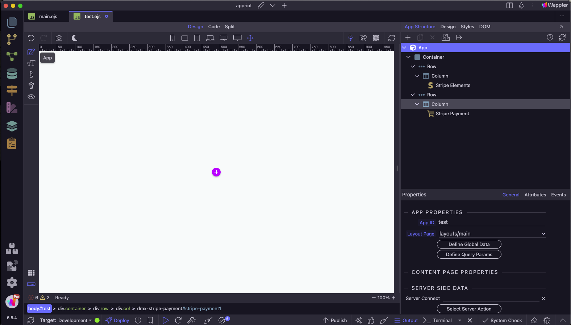571x325 pixels.
Task: Open the Database Manager panel
Action: [x=12, y=74]
